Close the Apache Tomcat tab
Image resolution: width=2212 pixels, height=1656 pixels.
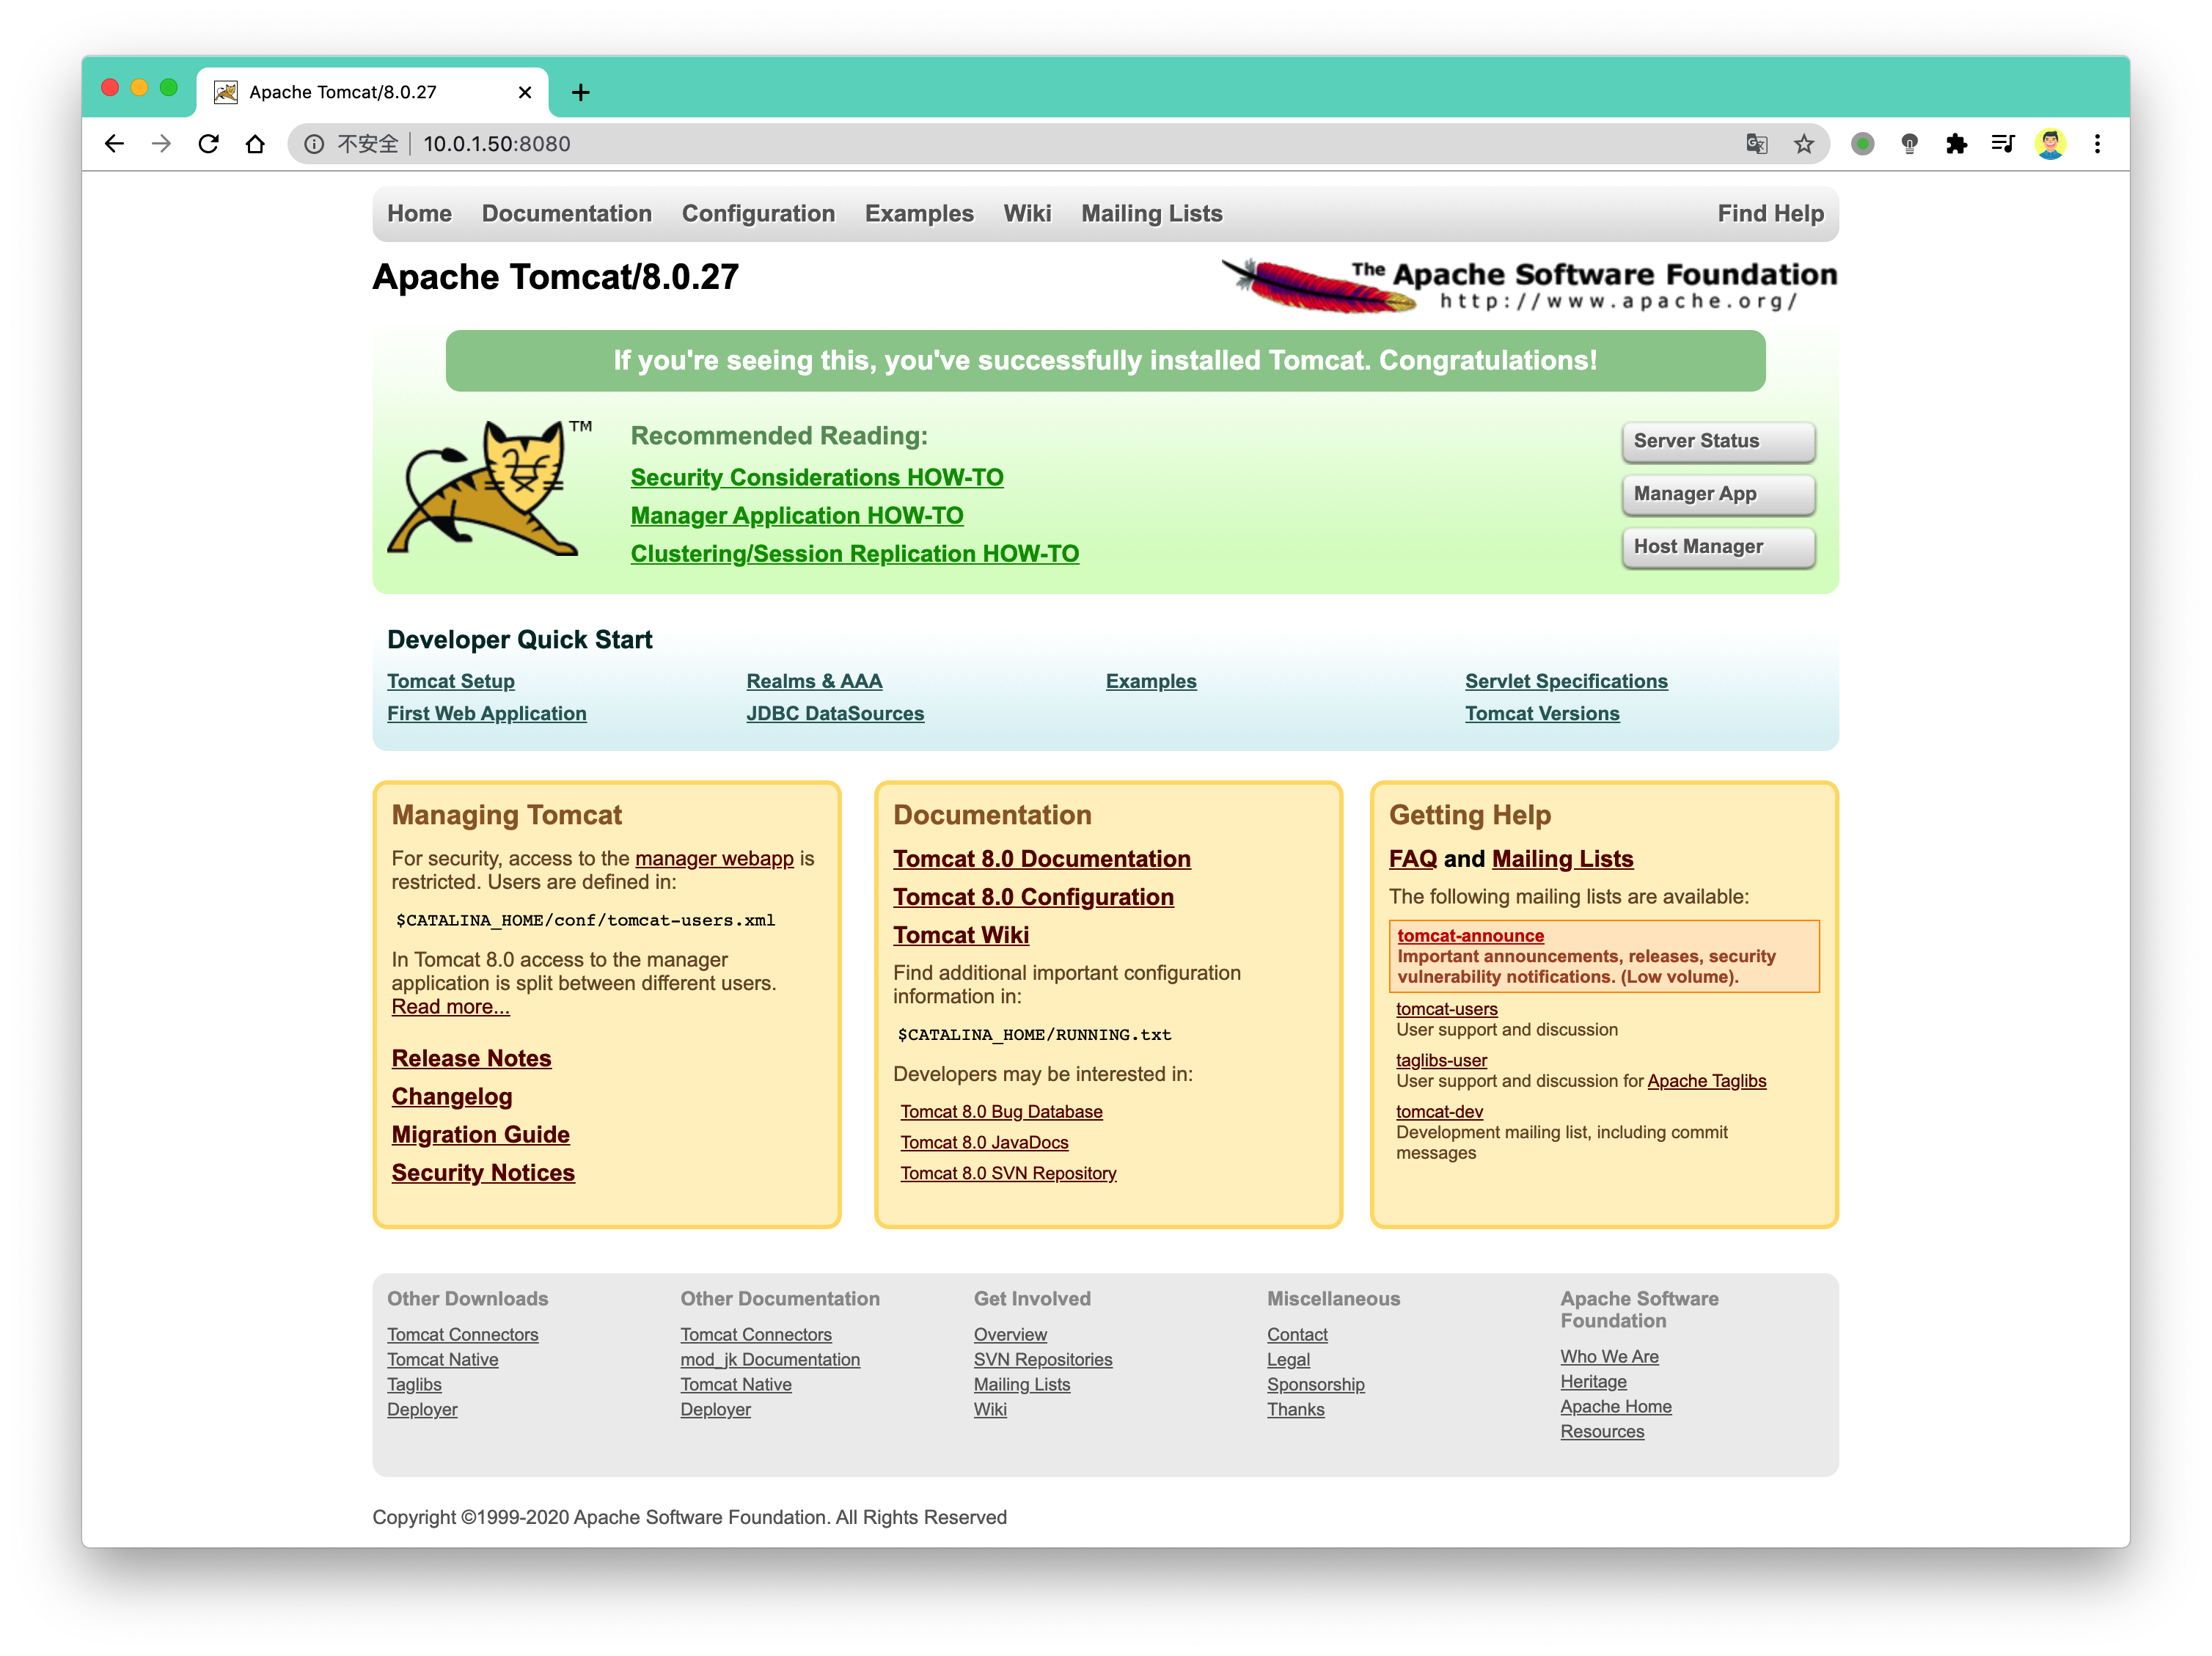tap(525, 93)
